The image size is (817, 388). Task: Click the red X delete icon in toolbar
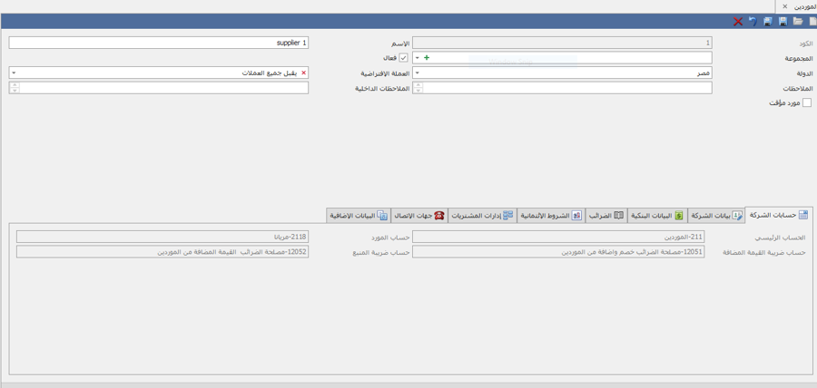(x=738, y=22)
